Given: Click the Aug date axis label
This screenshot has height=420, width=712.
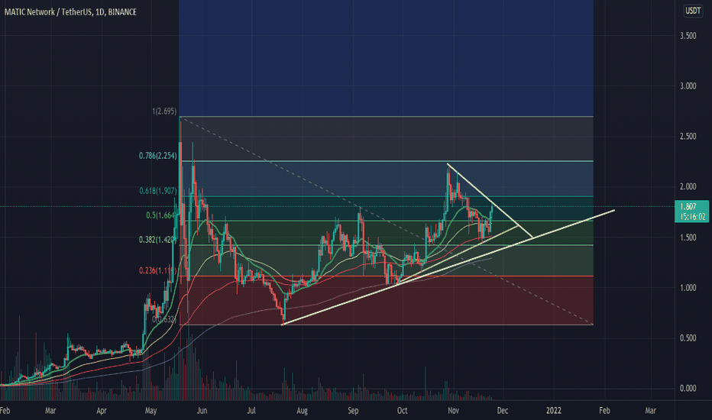Looking at the screenshot, I should (302, 411).
